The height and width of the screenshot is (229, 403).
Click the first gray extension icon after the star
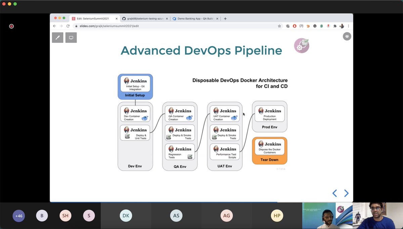click(x=288, y=26)
